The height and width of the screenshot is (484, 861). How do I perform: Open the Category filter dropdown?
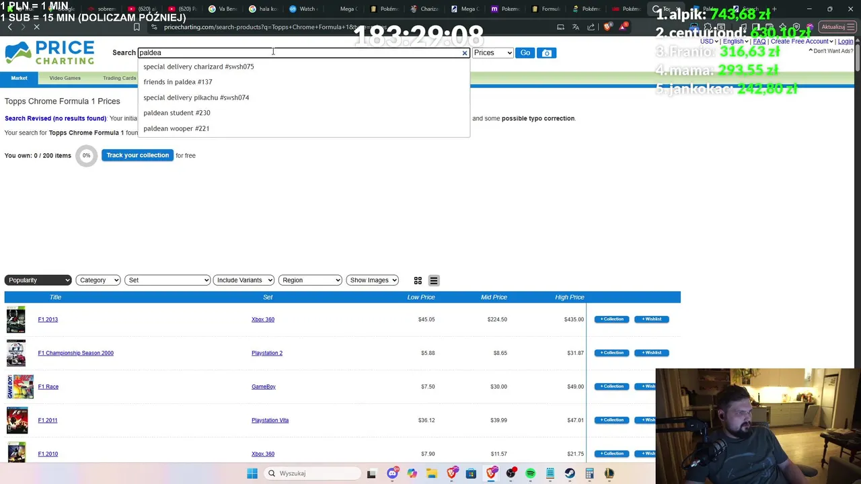point(98,280)
